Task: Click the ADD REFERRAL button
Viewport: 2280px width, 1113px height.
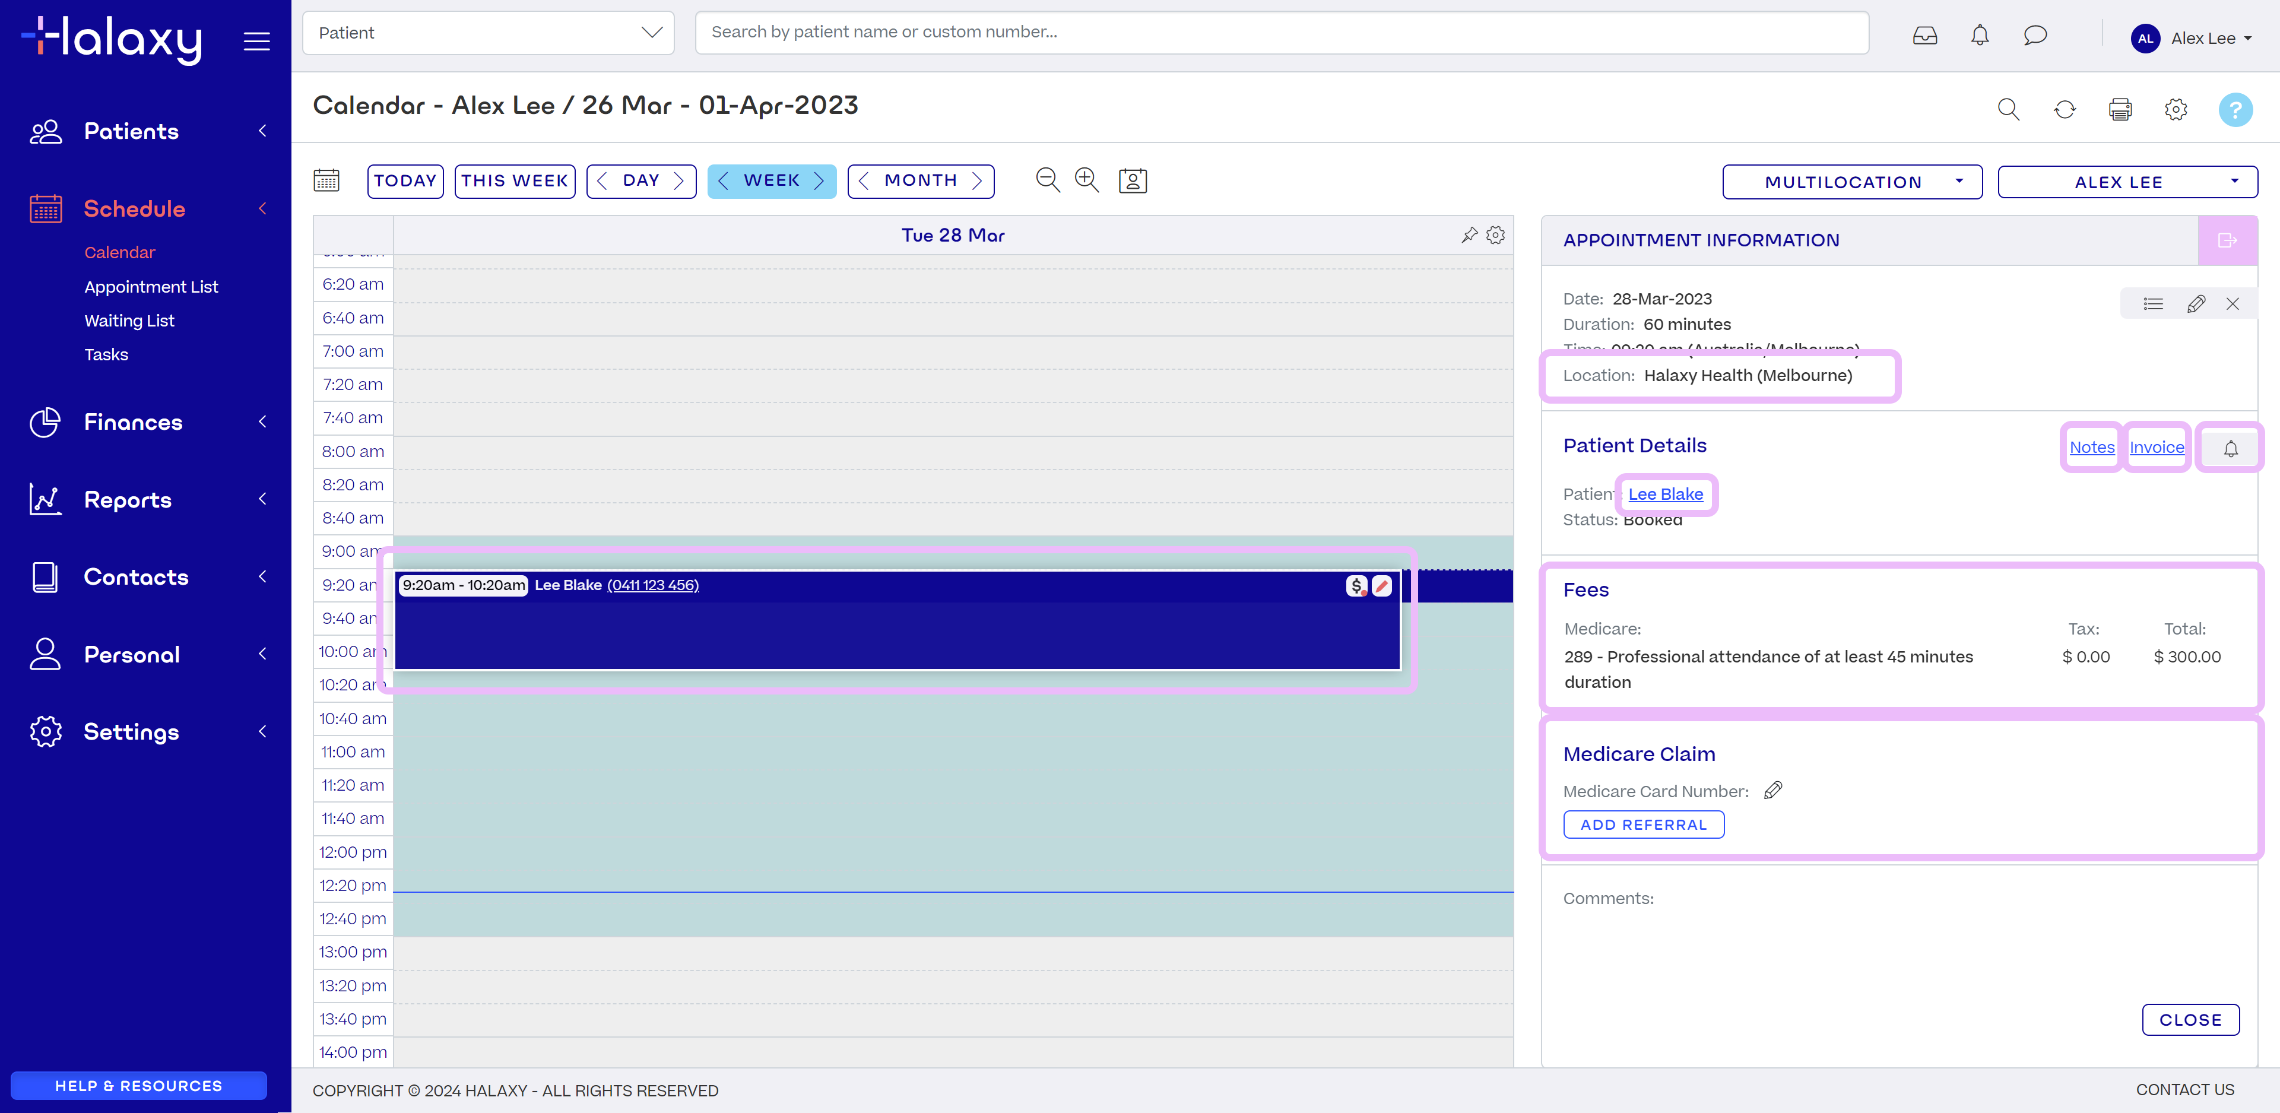Action: tap(1644, 825)
